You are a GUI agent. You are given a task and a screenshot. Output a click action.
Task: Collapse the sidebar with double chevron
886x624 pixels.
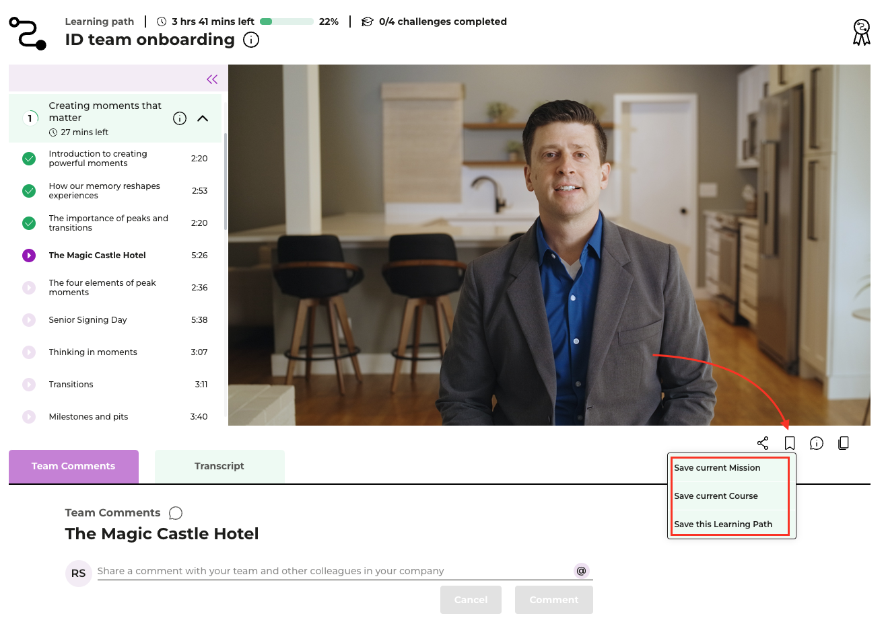[212, 79]
